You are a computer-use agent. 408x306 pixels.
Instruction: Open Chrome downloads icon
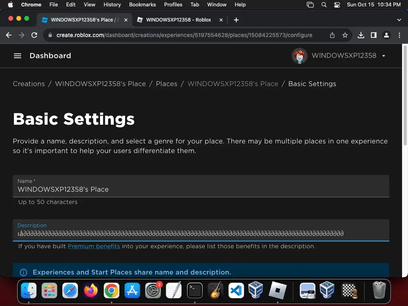pos(361,35)
